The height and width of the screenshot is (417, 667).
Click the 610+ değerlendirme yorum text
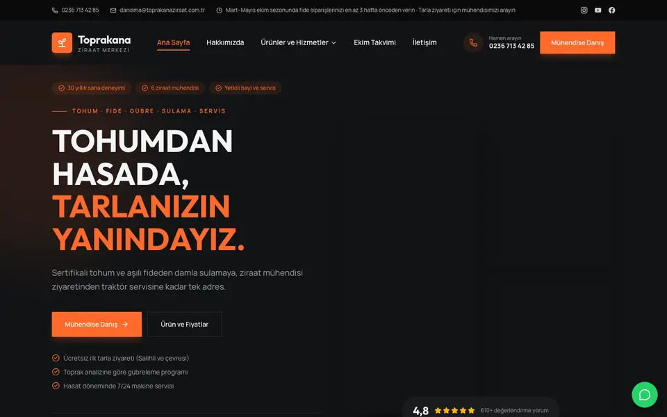pyautogui.click(x=514, y=411)
